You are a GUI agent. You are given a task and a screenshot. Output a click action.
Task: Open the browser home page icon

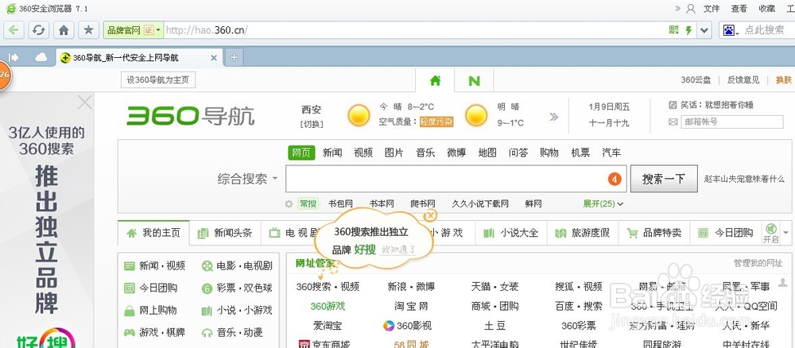tap(64, 30)
